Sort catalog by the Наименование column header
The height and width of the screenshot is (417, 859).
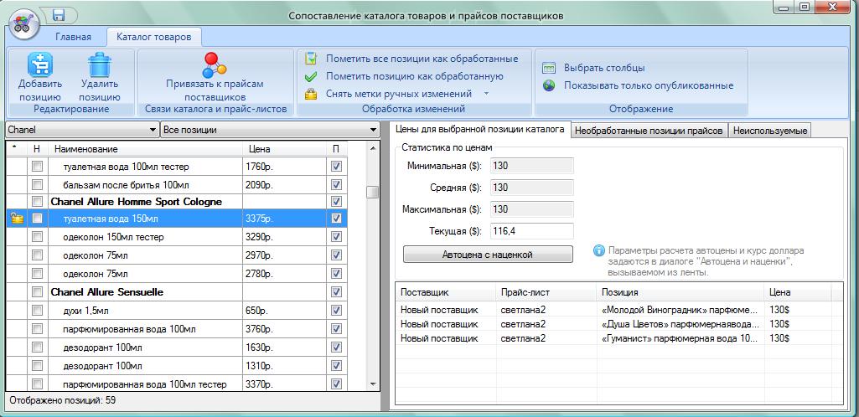point(147,149)
